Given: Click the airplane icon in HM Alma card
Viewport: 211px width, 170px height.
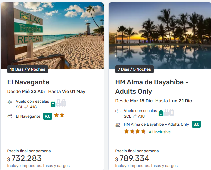Looking at the screenshot, I should coord(118,111).
